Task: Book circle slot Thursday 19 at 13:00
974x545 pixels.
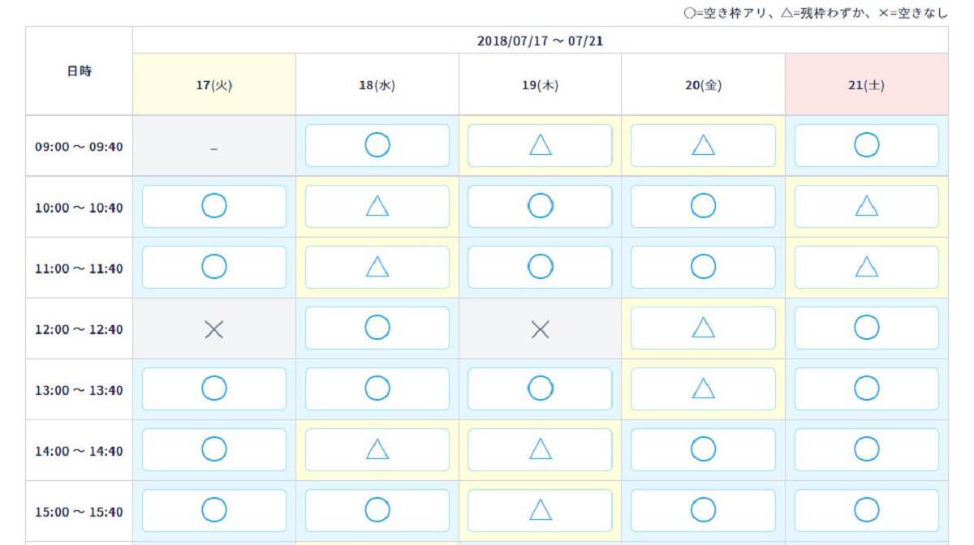Action: click(x=540, y=388)
